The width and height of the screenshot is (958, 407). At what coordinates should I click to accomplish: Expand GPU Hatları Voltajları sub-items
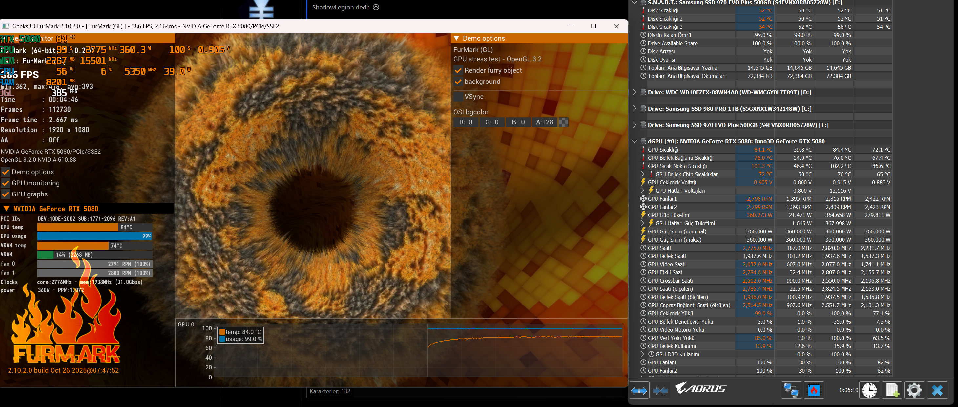(x=642, y=190)
